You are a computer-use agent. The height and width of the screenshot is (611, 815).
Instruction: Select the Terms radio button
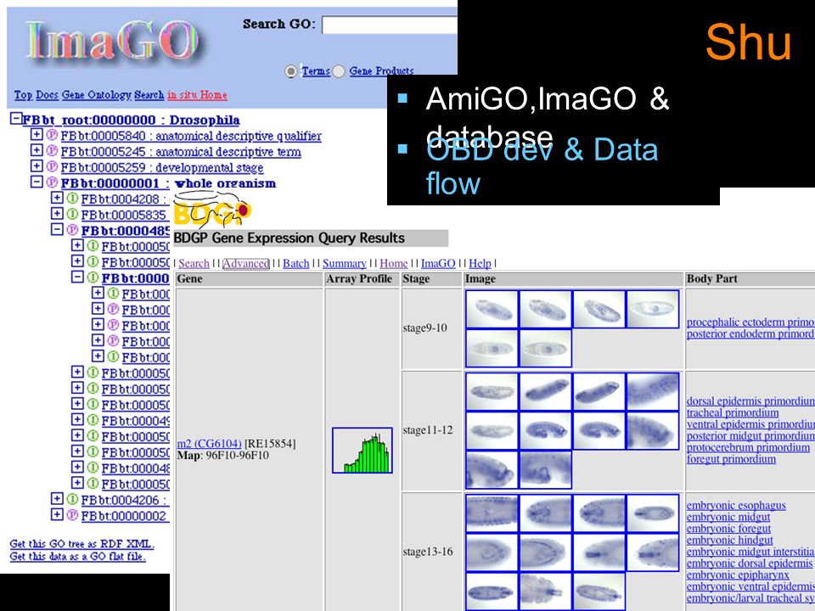(x=291, y=71)
